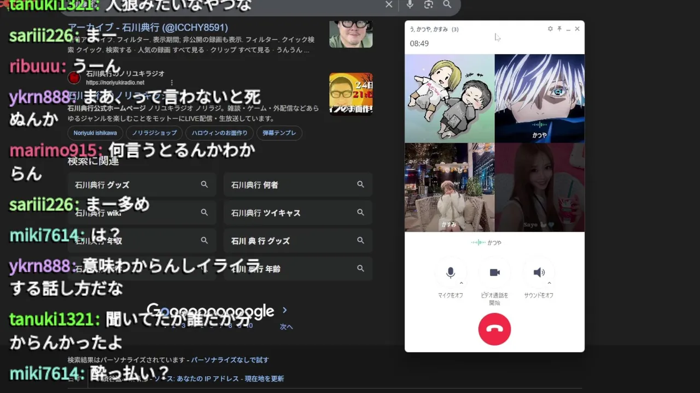The image size is (700, 393).
Task: Mute the microphone in the call window
Action: [x=450, y=272]
